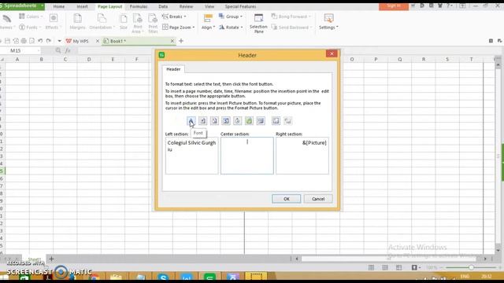Open the Formulas ribbon tab

[139, 6]
